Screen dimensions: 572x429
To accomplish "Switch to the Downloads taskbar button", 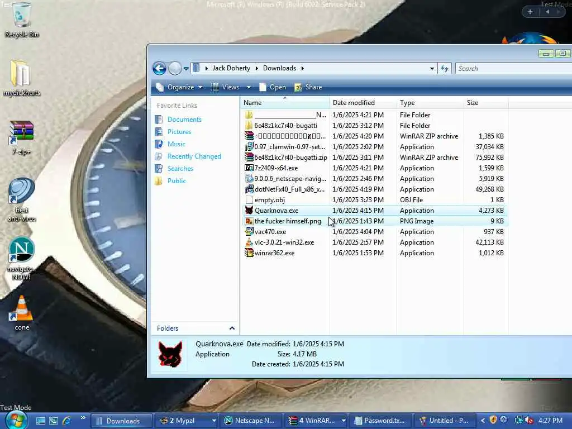I will pos(121,421).
